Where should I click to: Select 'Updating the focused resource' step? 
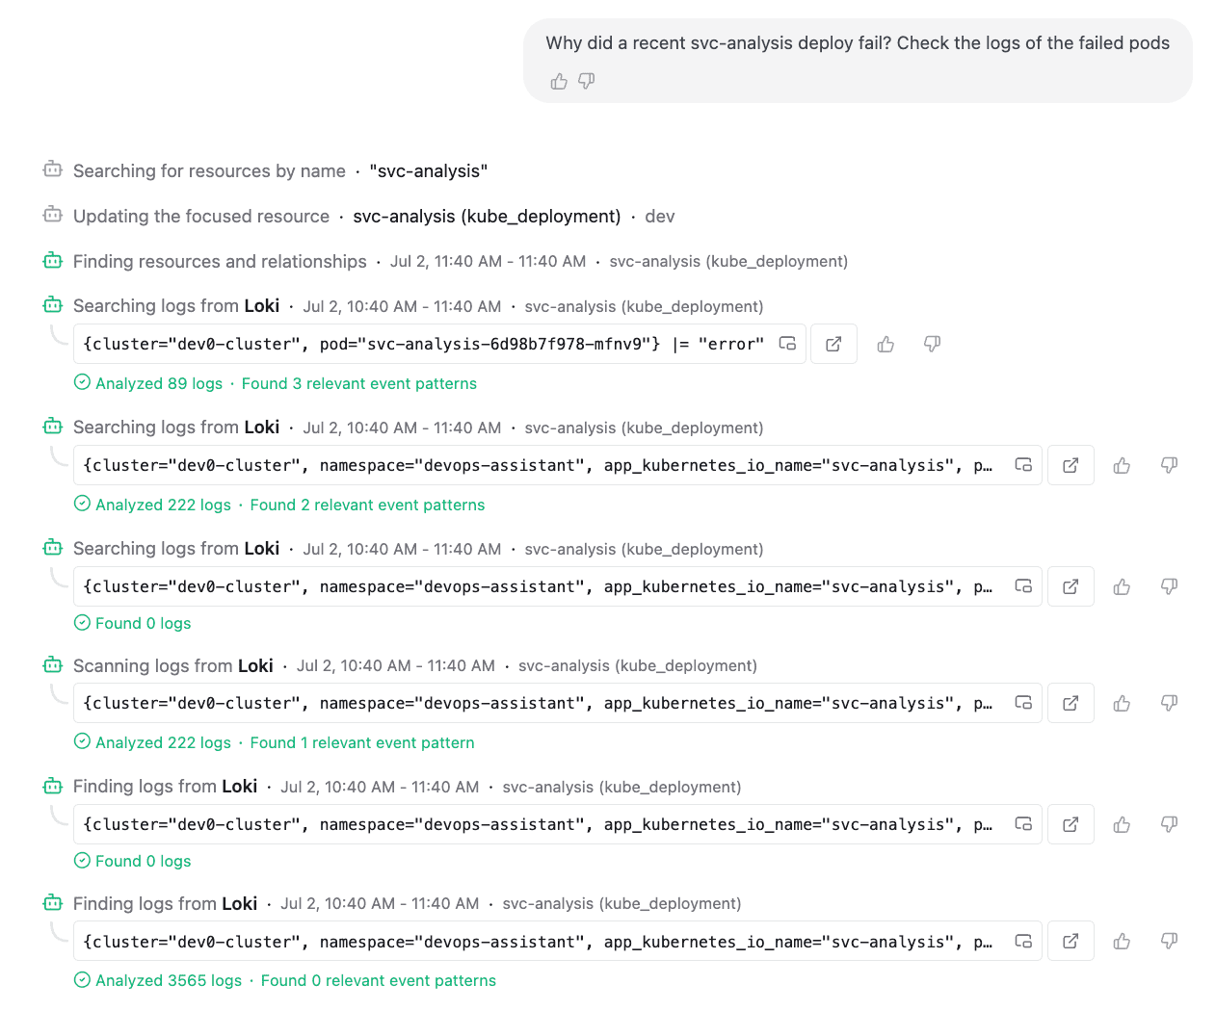(358, 216)
